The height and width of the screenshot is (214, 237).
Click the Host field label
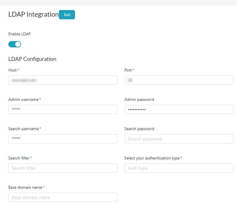point(13,70)
